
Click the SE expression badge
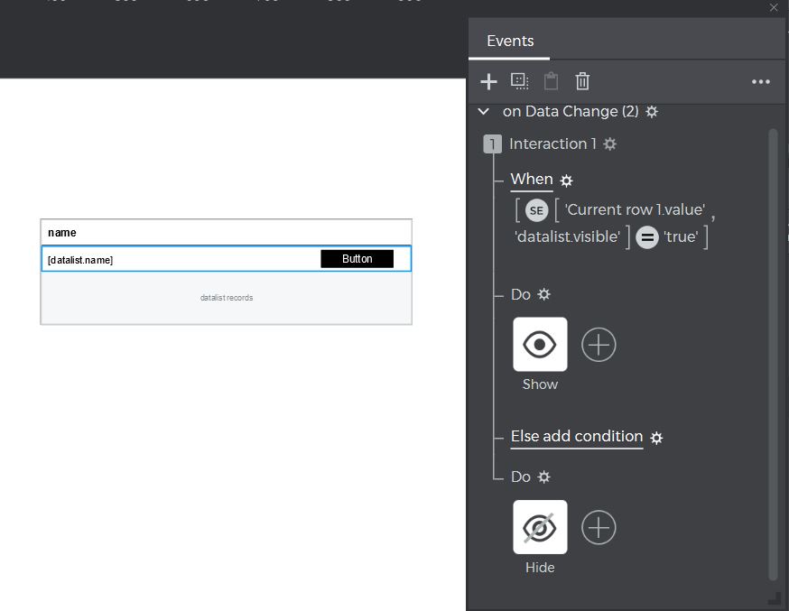point(536,210)
